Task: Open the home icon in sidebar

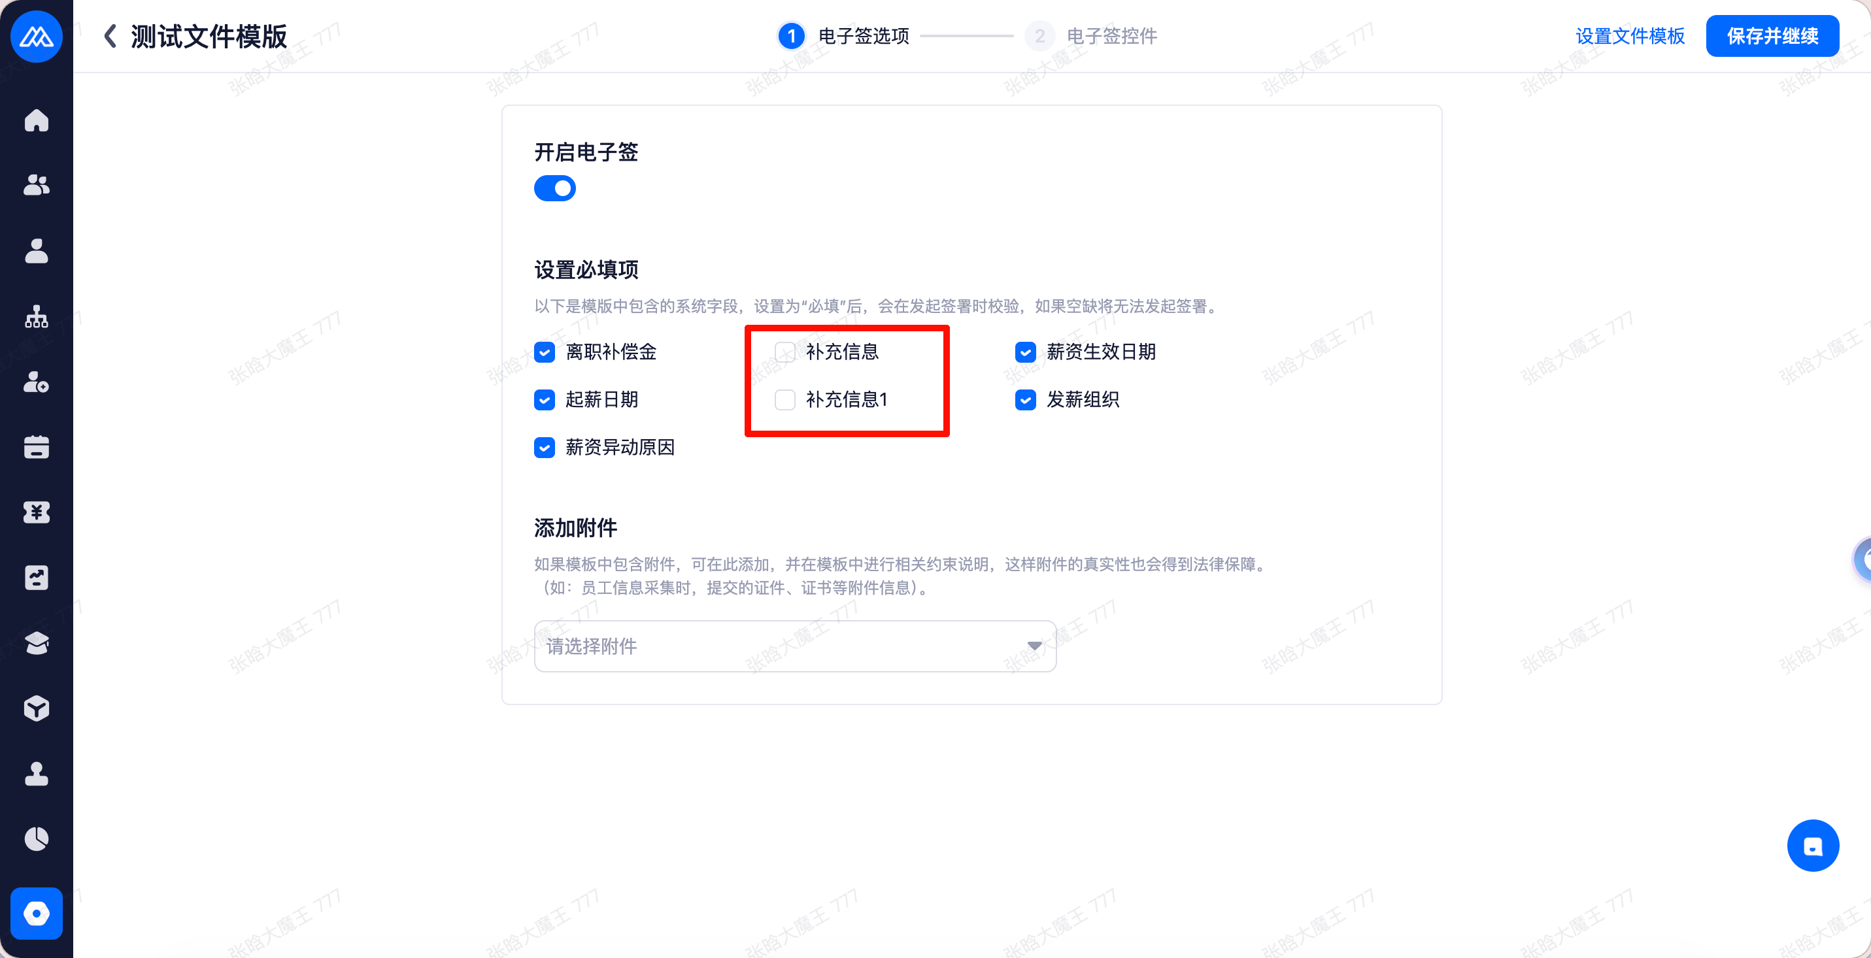Action: [37, 120]
